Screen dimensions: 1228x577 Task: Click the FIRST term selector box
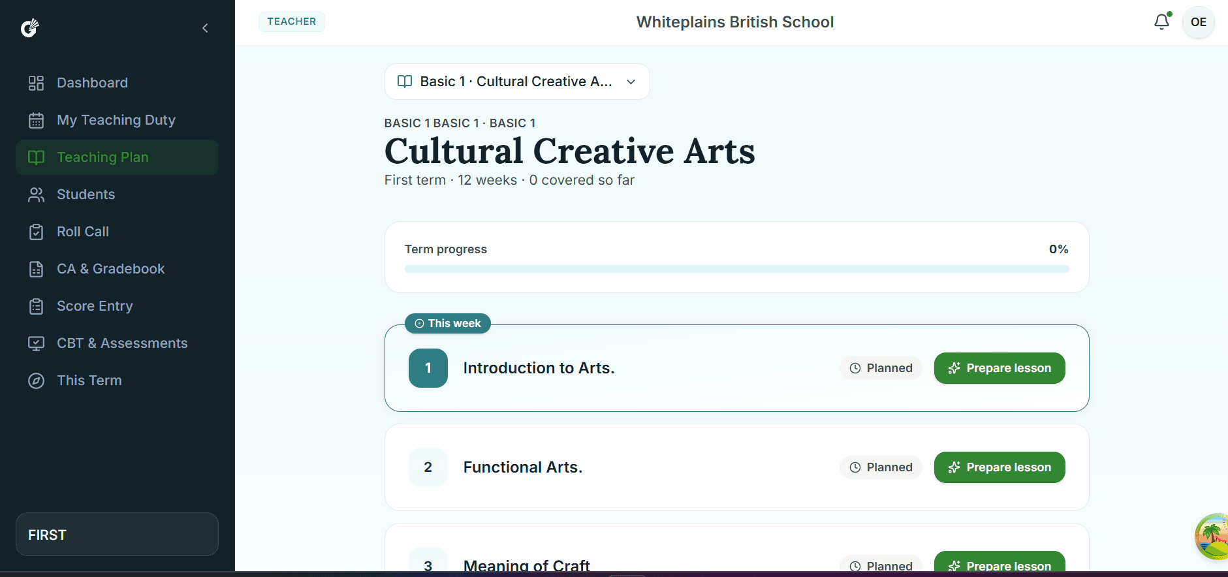tap(117, 535)
